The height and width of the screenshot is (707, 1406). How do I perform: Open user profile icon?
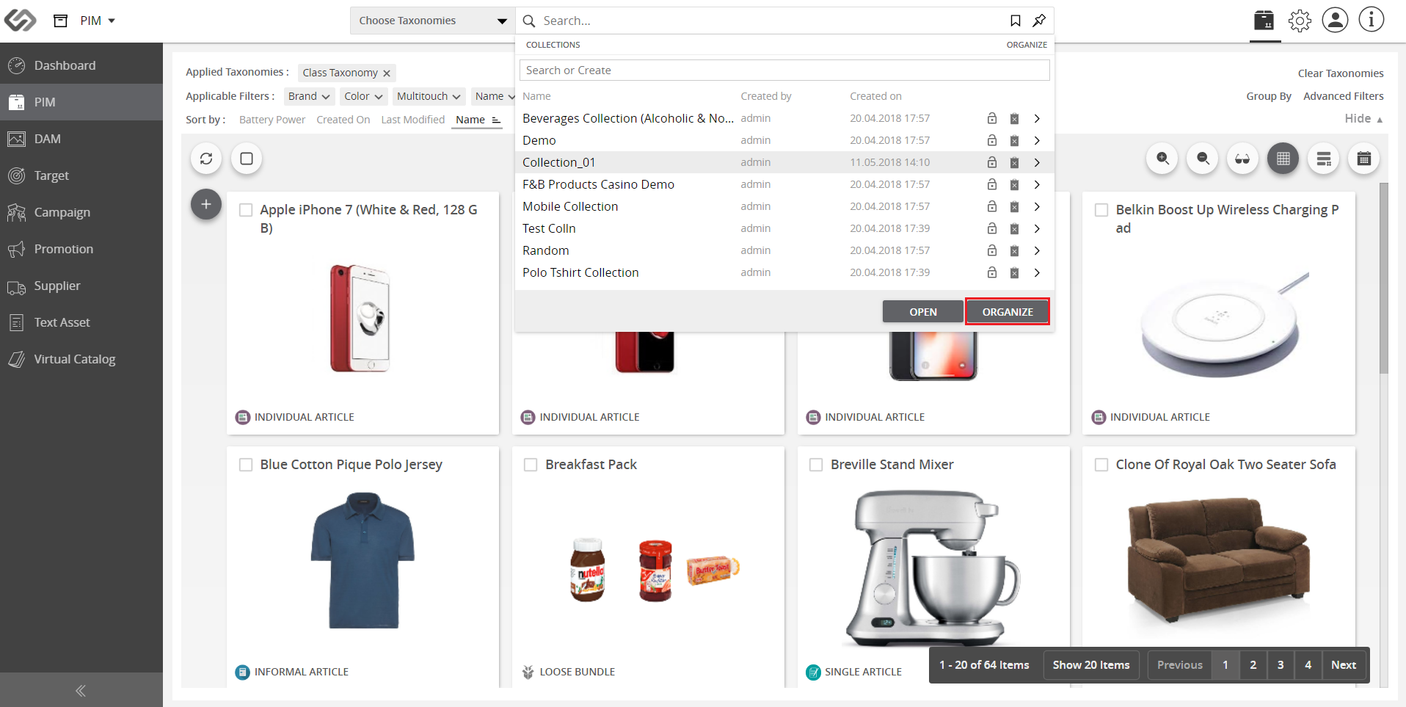[1335, 20]
